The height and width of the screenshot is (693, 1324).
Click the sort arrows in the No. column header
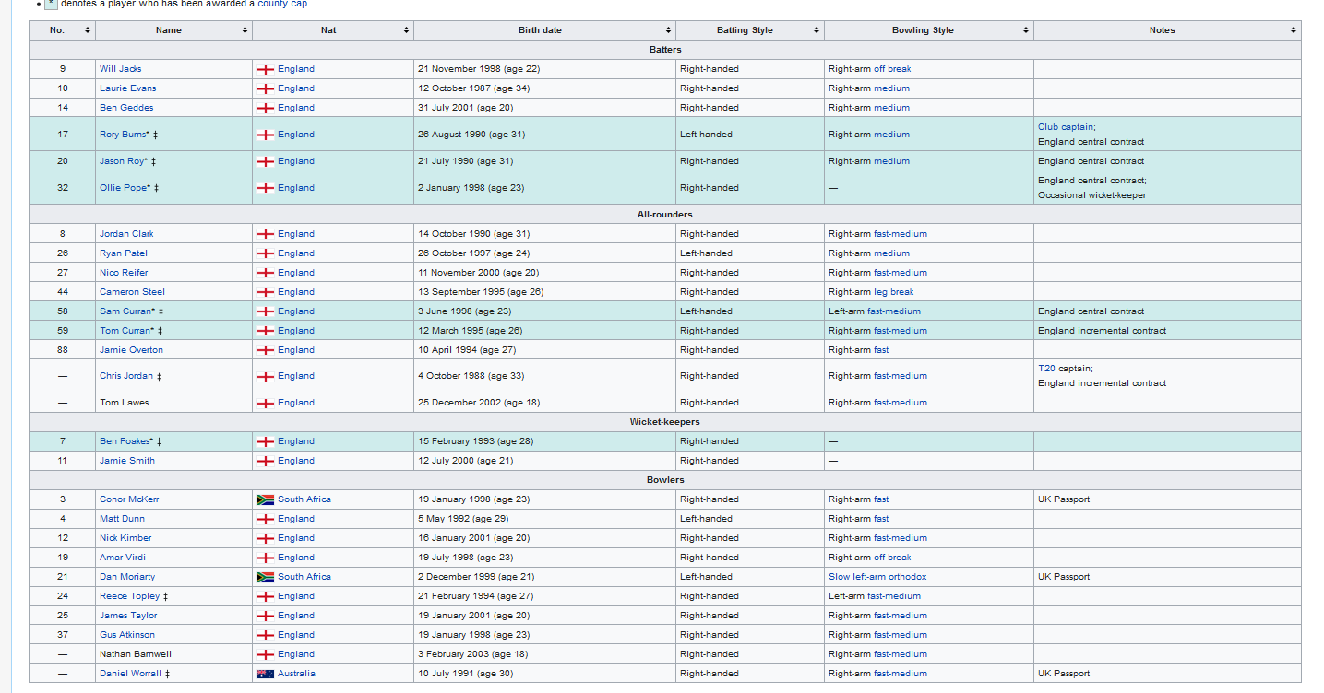[x=88, y=30]
